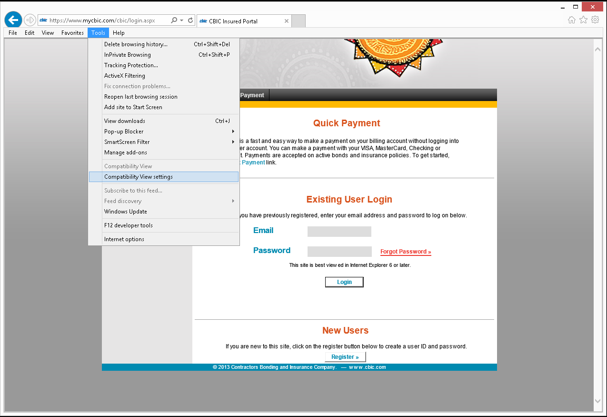Image resolution: width=607 pixels, height=417 pixels.
Task: Open the Help menu
Action: (119, 33)
